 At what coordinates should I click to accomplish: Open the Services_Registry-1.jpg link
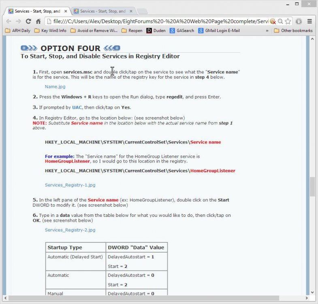coord(70,185)
